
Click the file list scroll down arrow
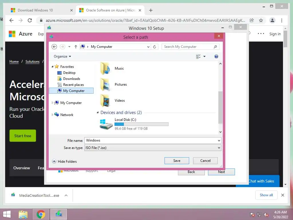pyautogui.click(x=220, y=132)
